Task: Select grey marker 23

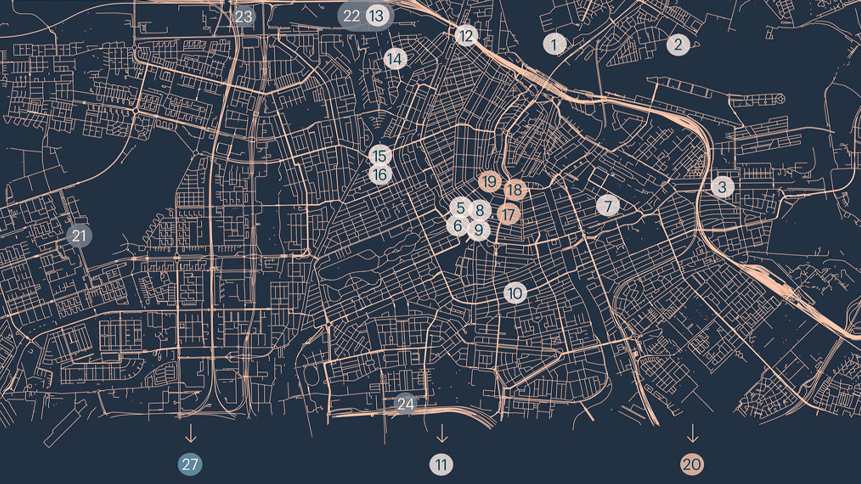Action: point(244,16)
